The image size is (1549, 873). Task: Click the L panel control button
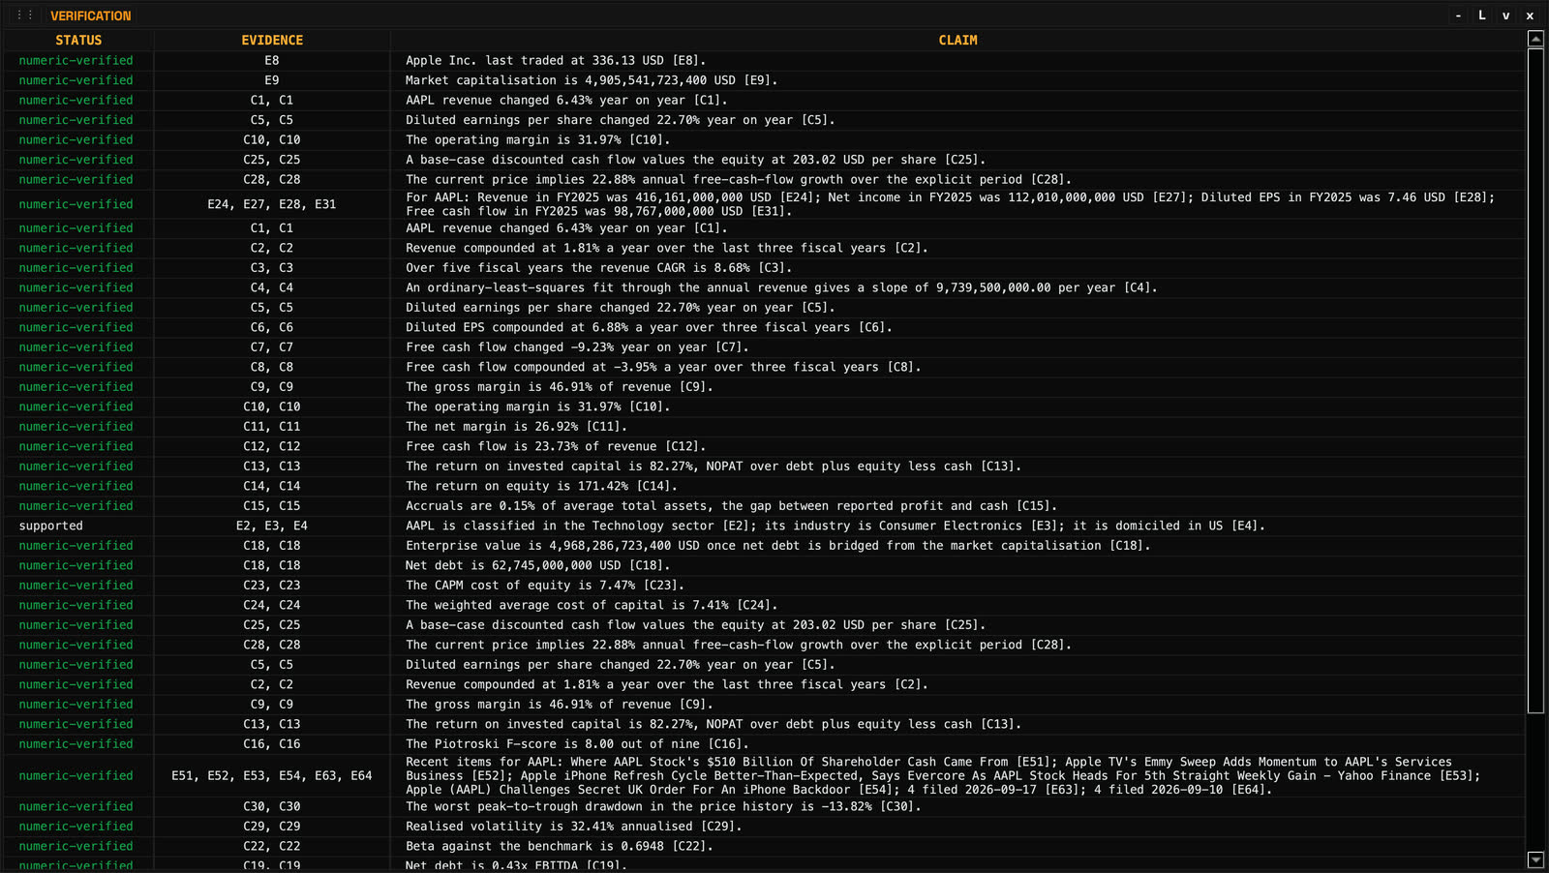click(1482, 15)
